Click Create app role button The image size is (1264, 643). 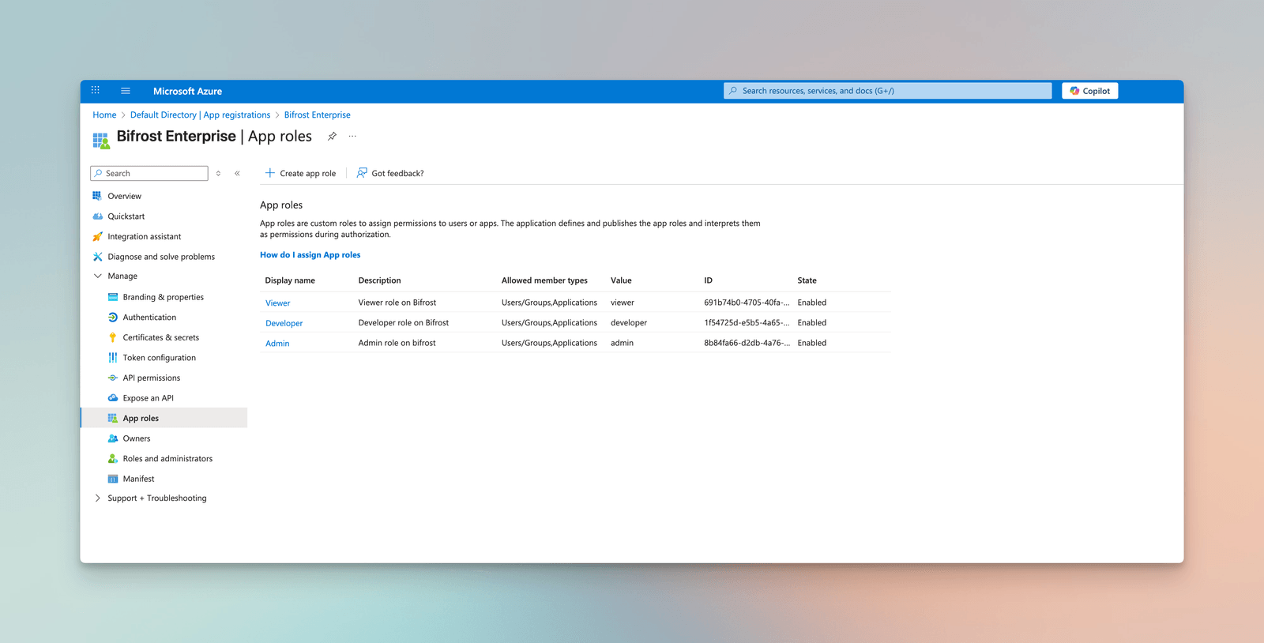(x=300, y=173)
